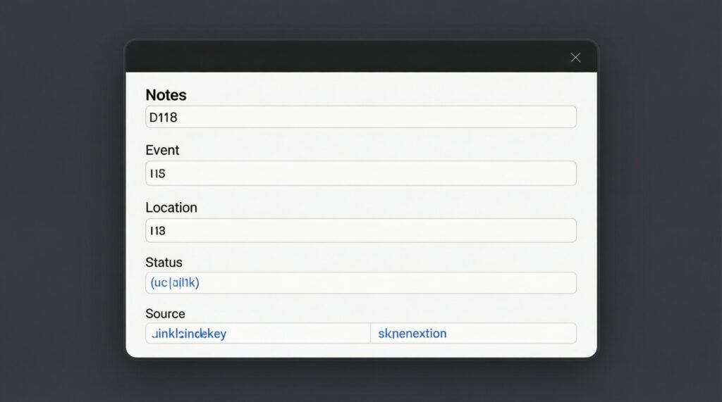
Task: Click the blue Status value text
Action: pyautogui.click(x=175, y=283)
